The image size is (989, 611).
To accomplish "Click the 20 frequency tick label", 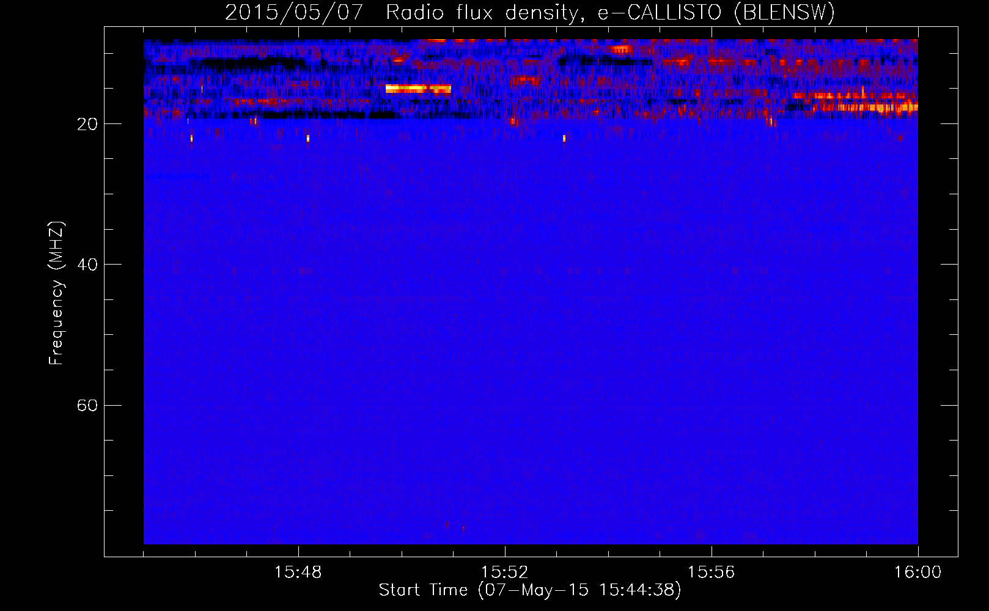I will (x=87, y=124).
